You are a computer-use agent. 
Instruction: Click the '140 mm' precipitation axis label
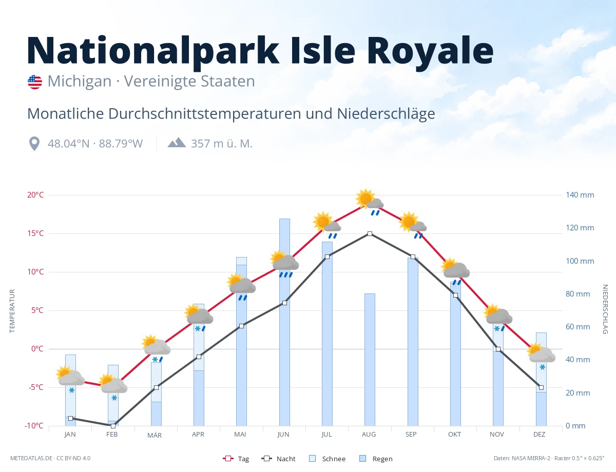pyautogui.click(x=580, y=195)
